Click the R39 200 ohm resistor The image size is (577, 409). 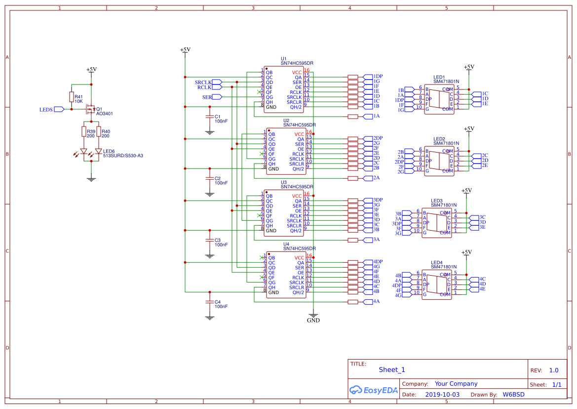(x=83, y=131)
